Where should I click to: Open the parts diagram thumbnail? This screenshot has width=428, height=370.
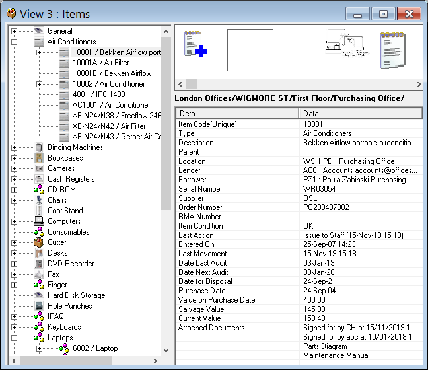pos(347,44)
